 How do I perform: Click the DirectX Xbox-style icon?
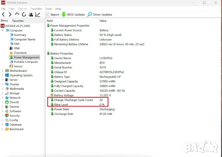click(7, 102)
